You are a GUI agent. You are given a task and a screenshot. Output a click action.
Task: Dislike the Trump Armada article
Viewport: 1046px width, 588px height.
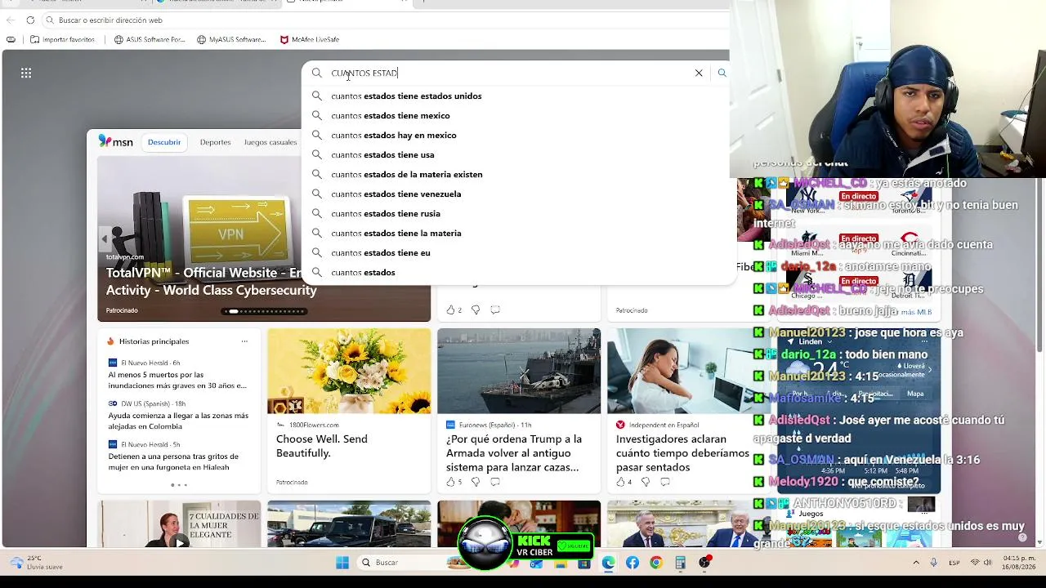pyautogui.click(x=475, y=482)
